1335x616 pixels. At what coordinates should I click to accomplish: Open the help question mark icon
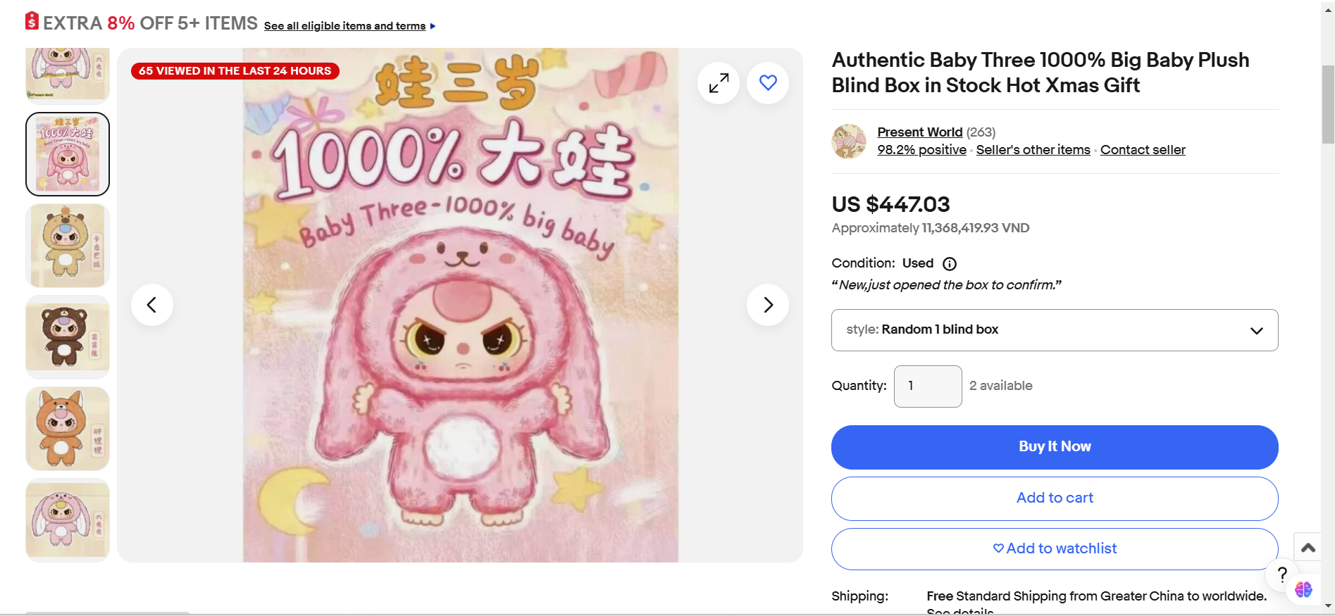click(x=1282, y=574)
